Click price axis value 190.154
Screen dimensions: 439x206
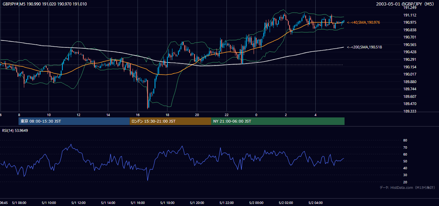(x=410, y=67)
